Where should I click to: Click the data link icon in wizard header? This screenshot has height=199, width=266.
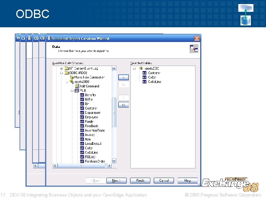pyautogui.click(x=194, y=49)
